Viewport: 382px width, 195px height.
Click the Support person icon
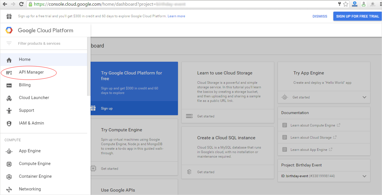coord(9,111)
